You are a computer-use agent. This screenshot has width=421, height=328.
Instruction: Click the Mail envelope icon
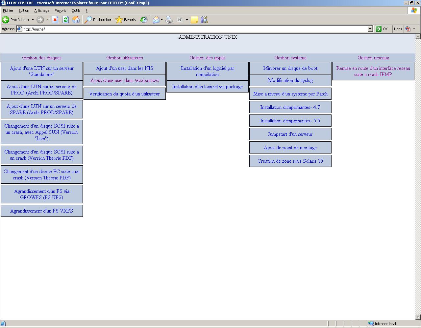point(156,20)
